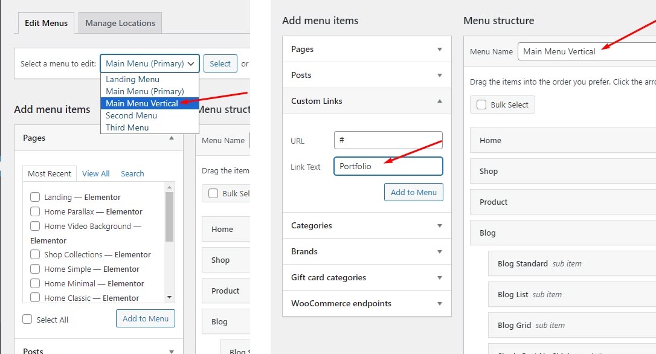This screenshot has height=354, width=656.
Task: Expand the Posts section arrow
Action: point(440,76)
